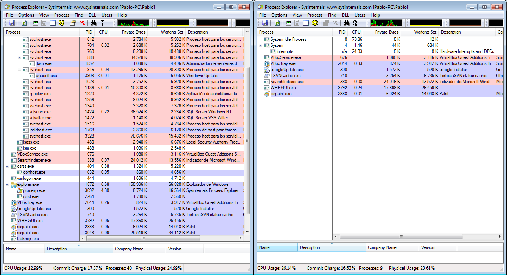
Task: Sort by the Private Bytes column header
Action: 133,32
